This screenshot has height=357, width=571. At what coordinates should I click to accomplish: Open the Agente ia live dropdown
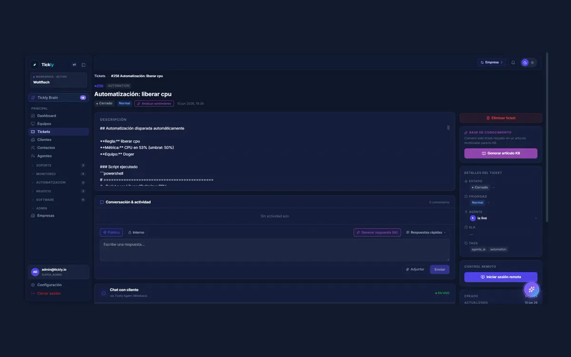tap(503, 218)
